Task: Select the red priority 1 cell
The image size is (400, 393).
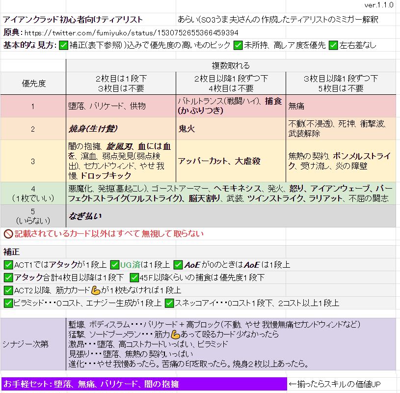Action: pyautogui.click(x=33, y=106)
